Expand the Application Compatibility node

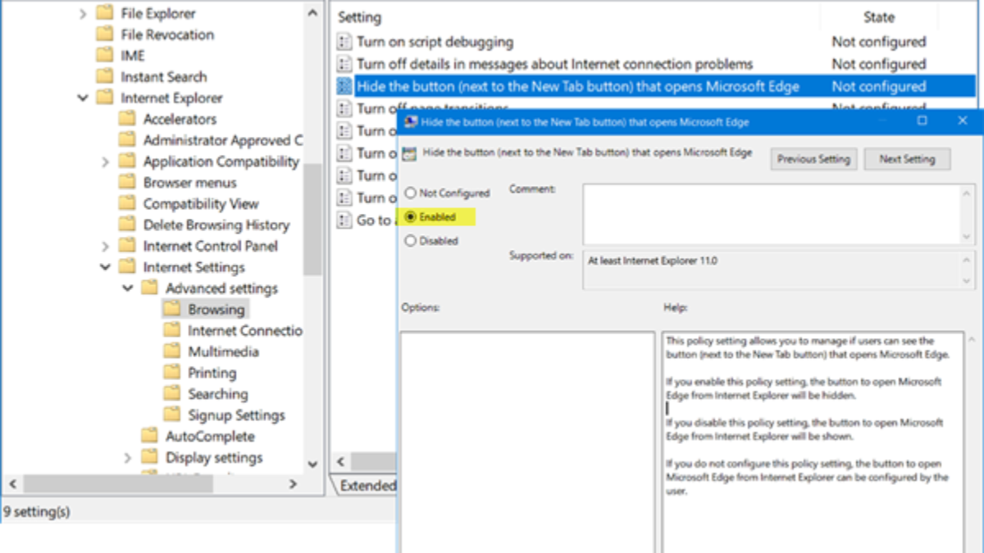click(x=105, y=162)
